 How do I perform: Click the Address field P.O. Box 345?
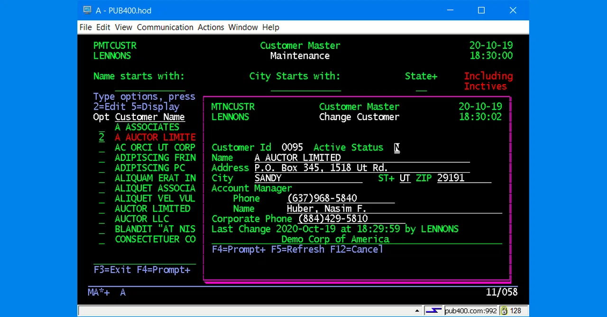pos(362,168)
